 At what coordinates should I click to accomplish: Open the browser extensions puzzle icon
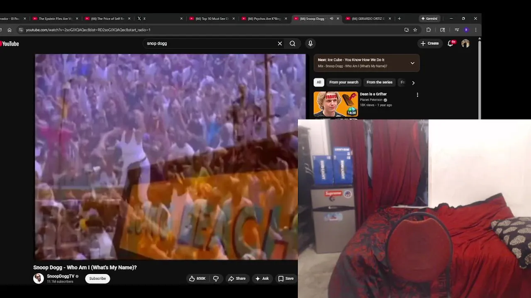[429, 30]
